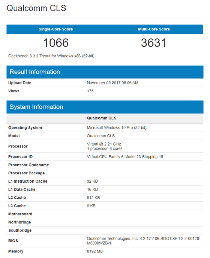Select the 16 KB cache value
This screenshot has width=210, height=258.
[92, 189]
